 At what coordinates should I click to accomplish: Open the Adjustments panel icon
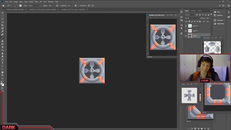click(x=215, y=23)
